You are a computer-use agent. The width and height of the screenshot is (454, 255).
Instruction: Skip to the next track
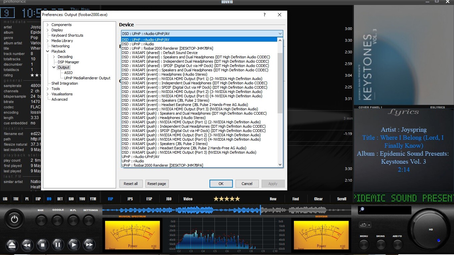click(89, 245)
